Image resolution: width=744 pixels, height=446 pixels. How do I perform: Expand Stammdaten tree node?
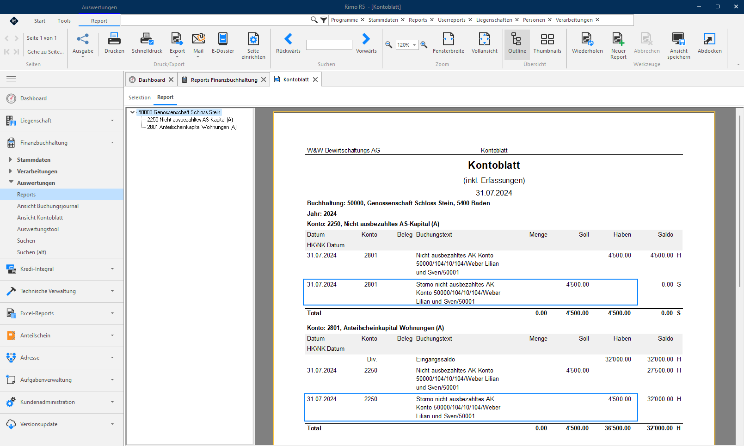click(x=10, y=159)
